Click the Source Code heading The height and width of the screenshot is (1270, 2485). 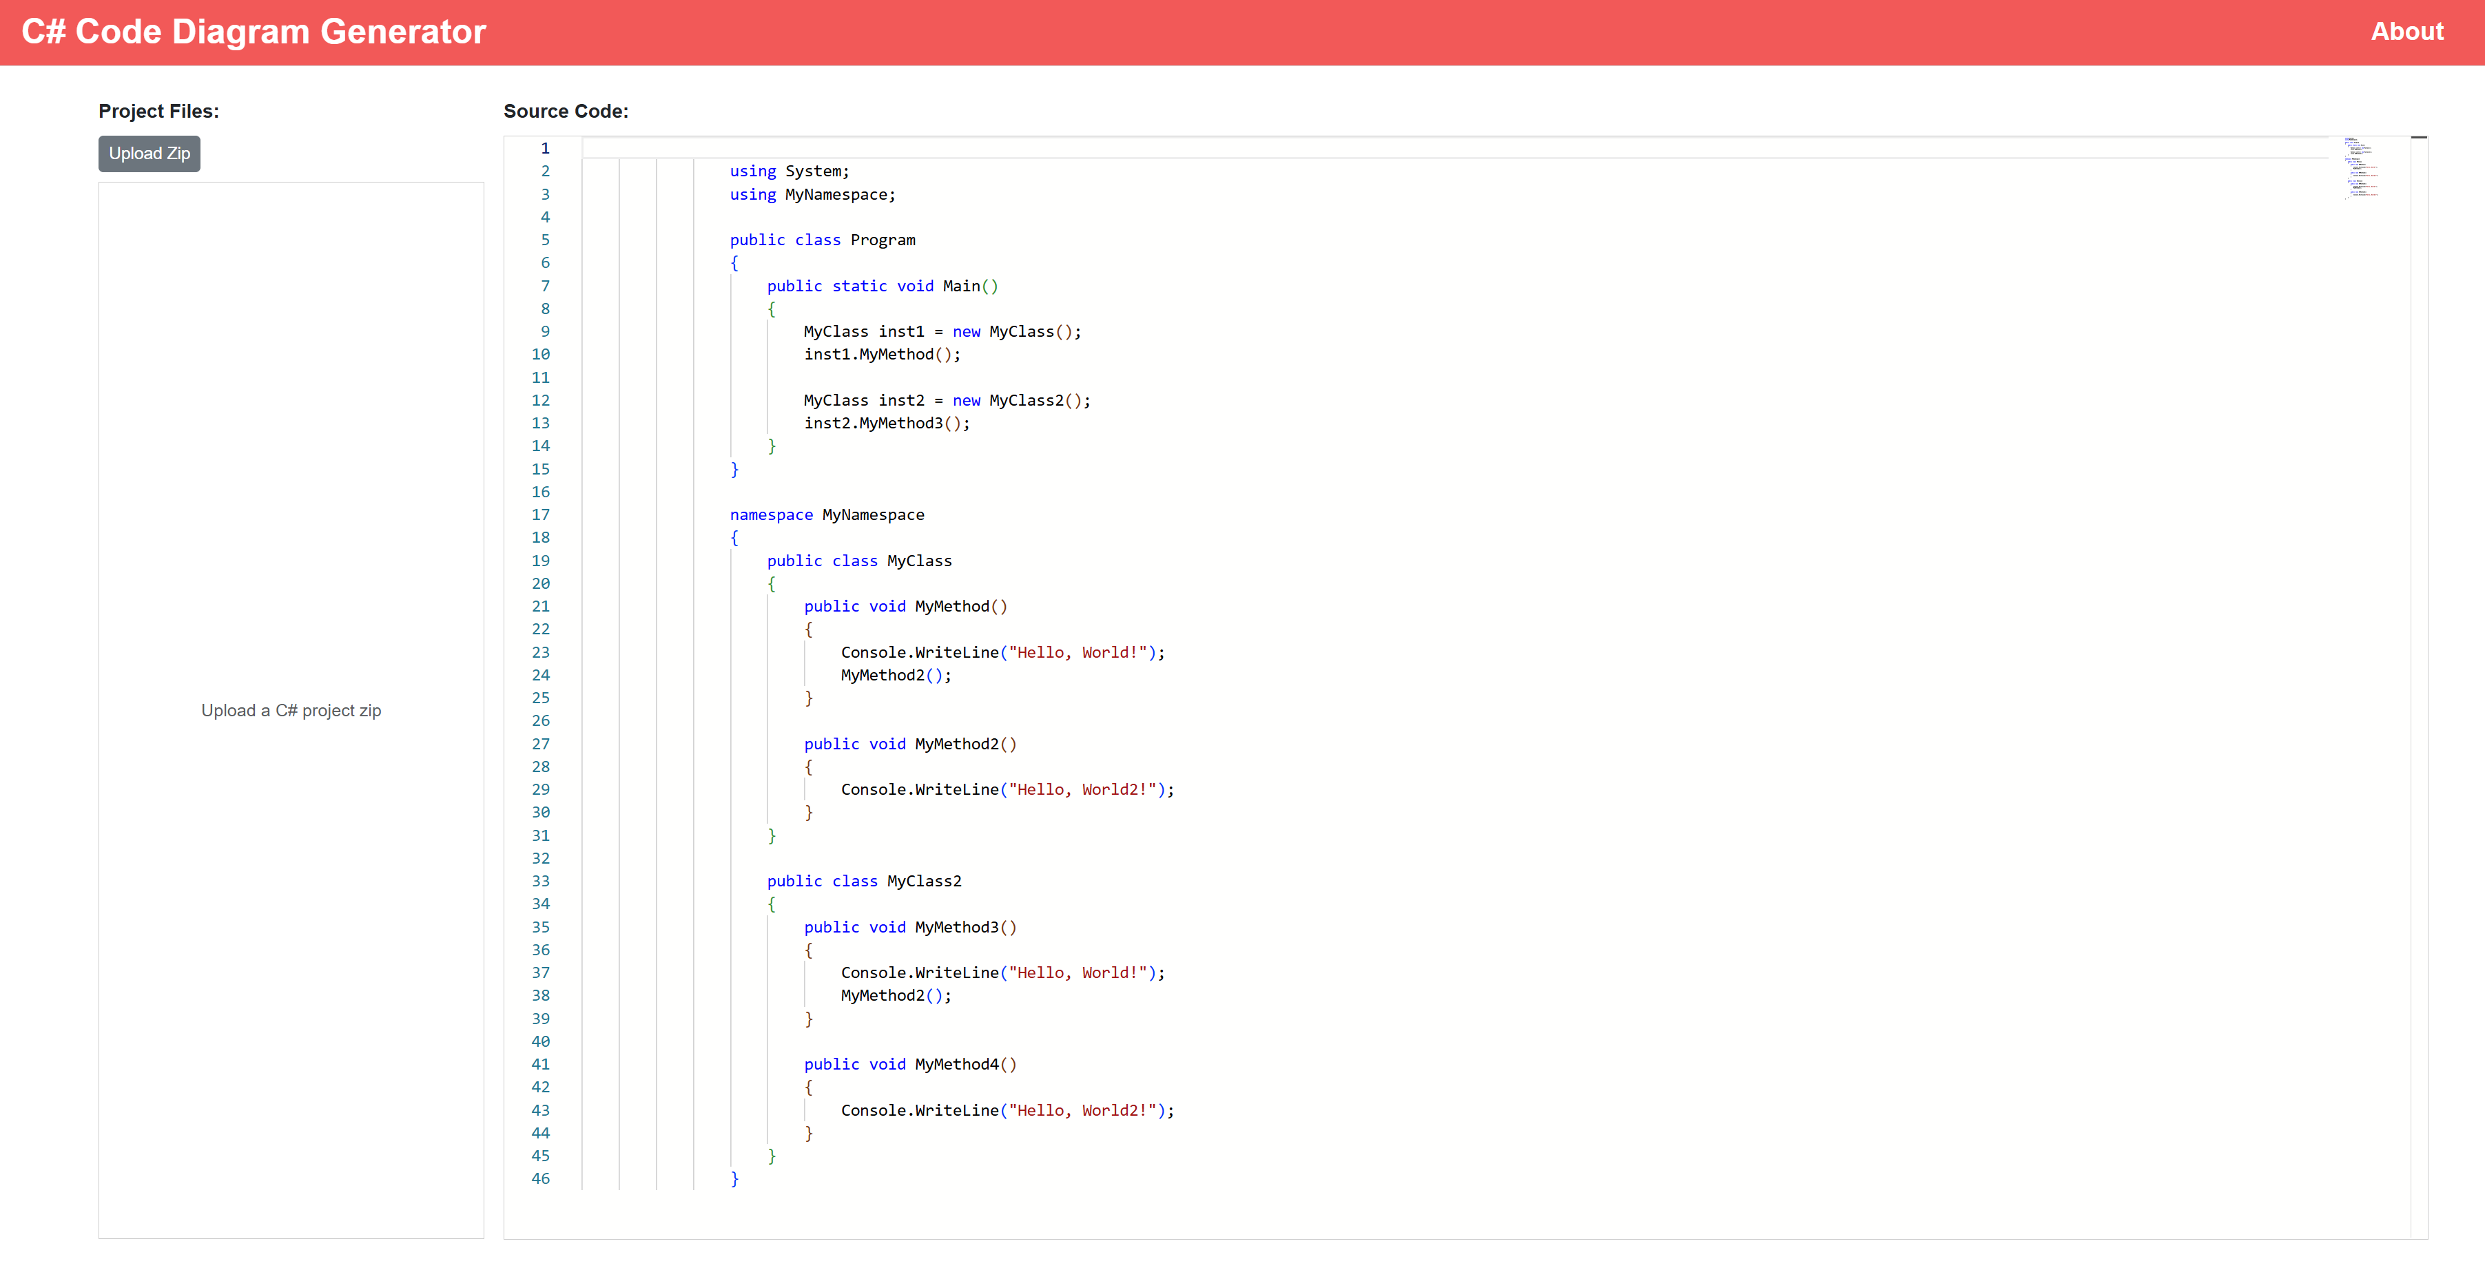566,111
